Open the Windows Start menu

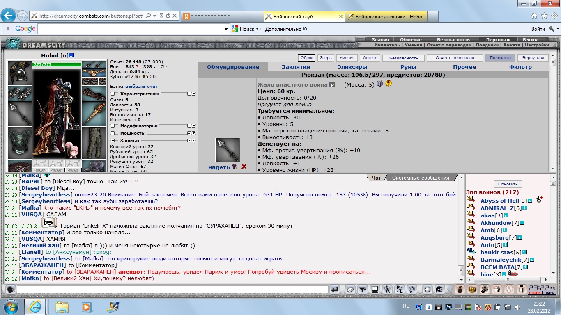point(10,306)
